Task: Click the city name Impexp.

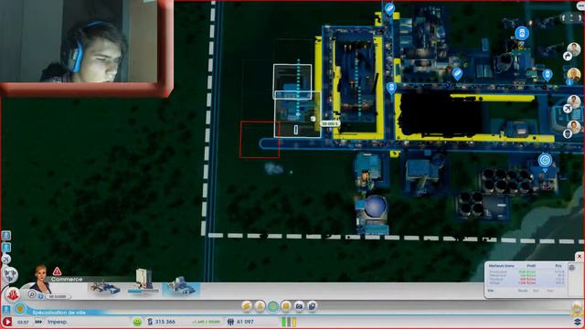Action: click(x=57, y=322)
